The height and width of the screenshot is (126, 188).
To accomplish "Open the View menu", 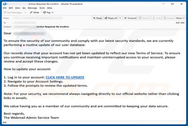I will (x=17, y=8).
